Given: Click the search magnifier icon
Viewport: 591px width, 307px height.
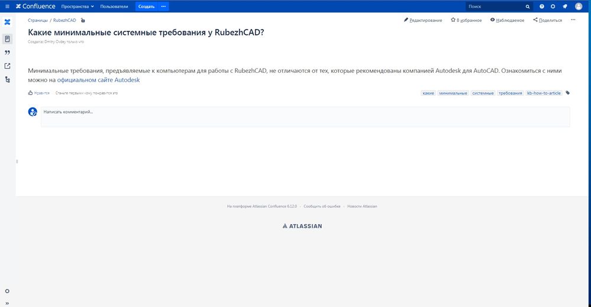Looking at the screenshot, I should point(528,7).
